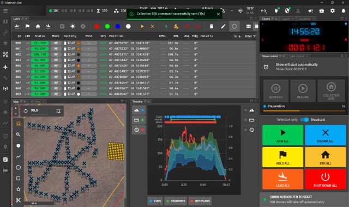Click the megaphone broadcast icon in header
The image size is (349, 207).
tap(311, 11)
